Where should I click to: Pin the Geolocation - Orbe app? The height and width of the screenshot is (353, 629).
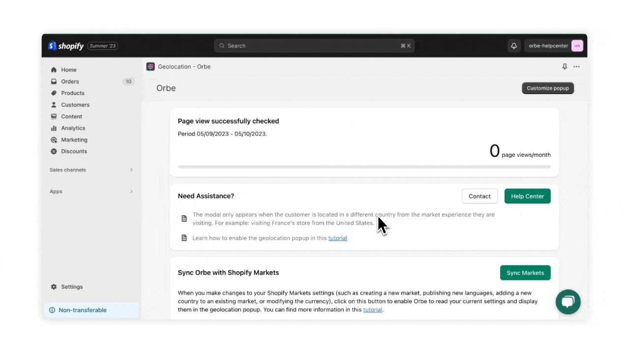click(x=565, y=67)
